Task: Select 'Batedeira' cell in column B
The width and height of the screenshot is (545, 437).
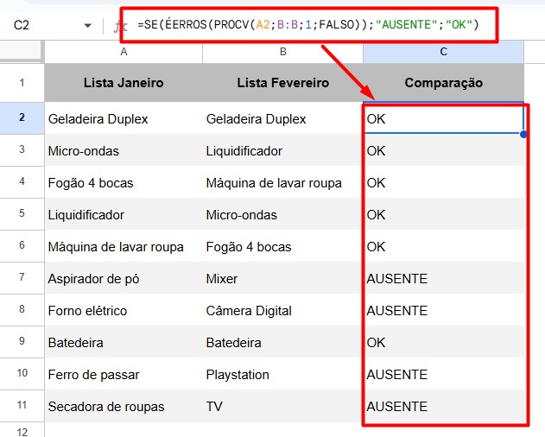Action: click(283, 343)
